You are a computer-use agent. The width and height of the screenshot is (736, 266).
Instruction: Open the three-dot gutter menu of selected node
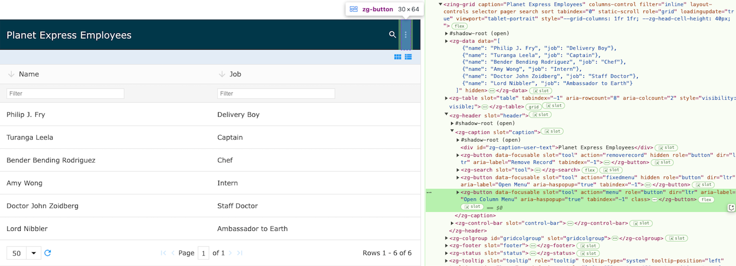[429, 192]
